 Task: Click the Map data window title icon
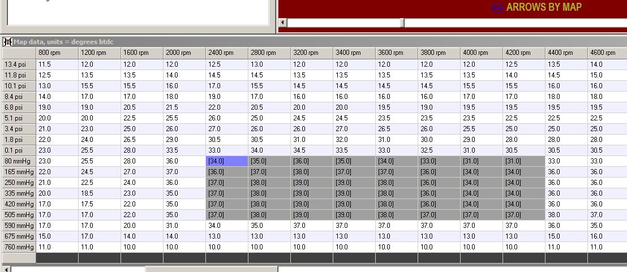click(8, 41)
